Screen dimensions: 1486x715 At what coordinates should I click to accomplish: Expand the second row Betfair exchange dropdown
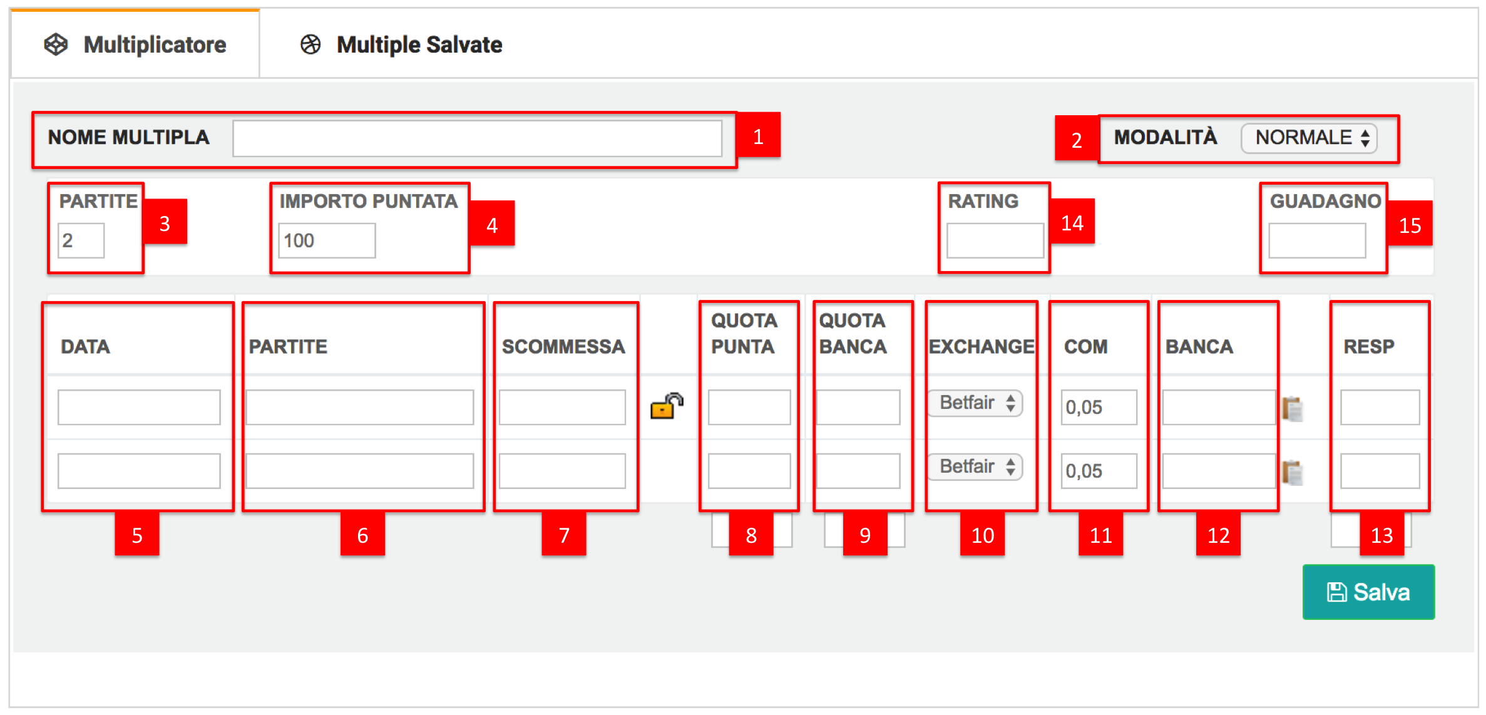(975, 466)
